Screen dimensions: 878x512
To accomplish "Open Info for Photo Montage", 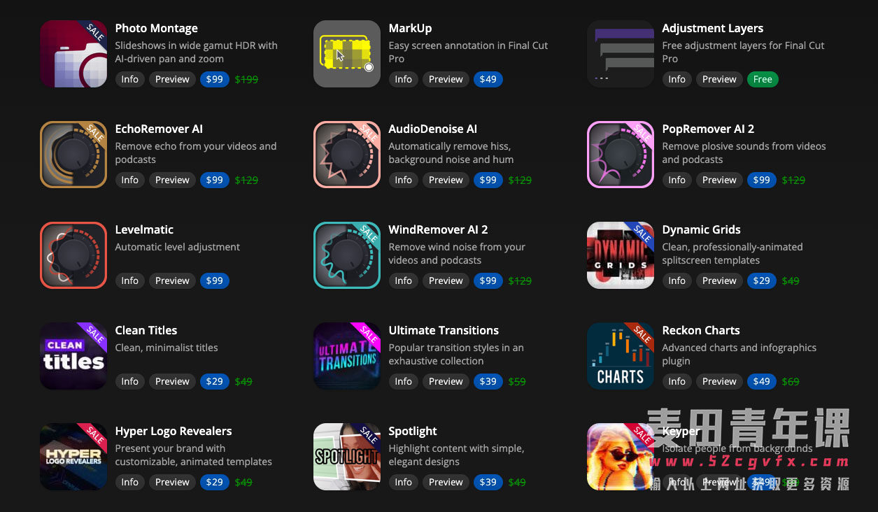I will (130, 79).
